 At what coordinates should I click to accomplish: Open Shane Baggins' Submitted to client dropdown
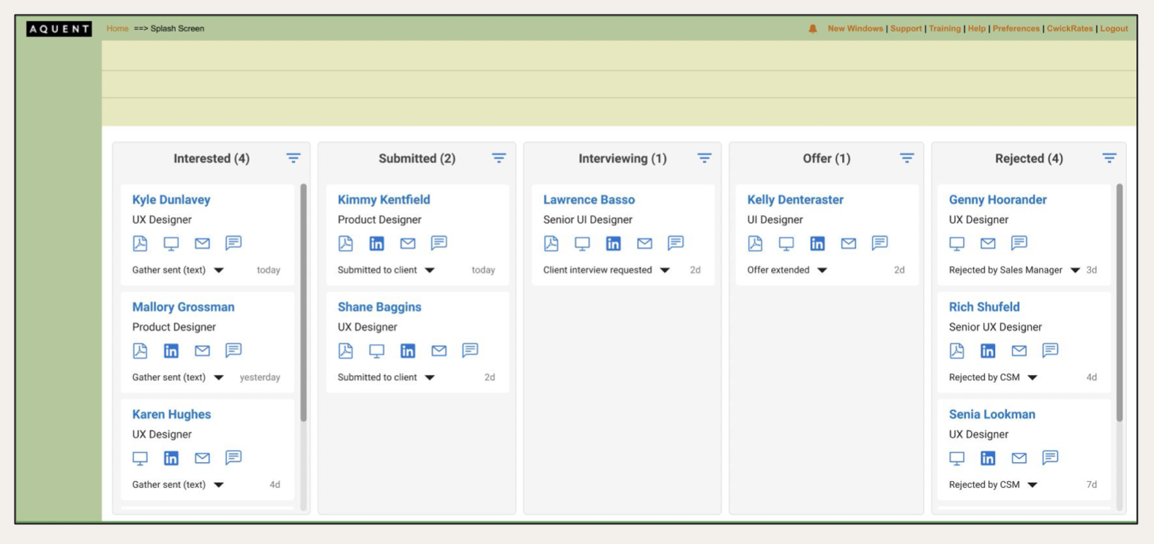(x=430, y=378)
